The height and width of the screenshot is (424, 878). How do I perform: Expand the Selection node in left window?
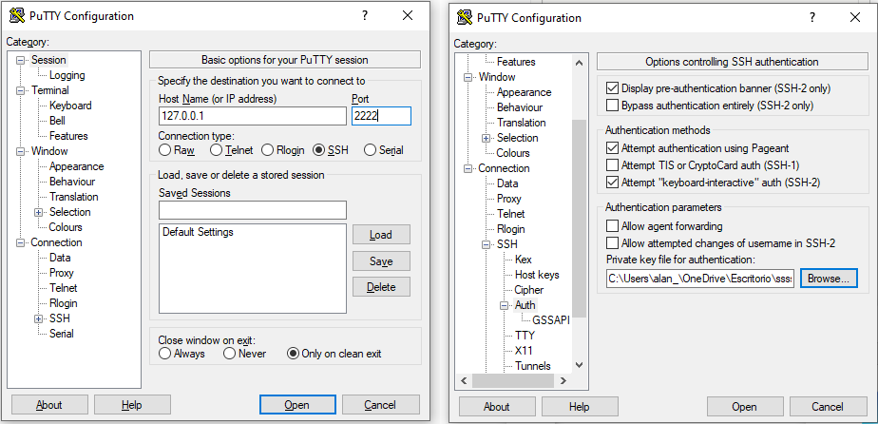coord(39,212)
